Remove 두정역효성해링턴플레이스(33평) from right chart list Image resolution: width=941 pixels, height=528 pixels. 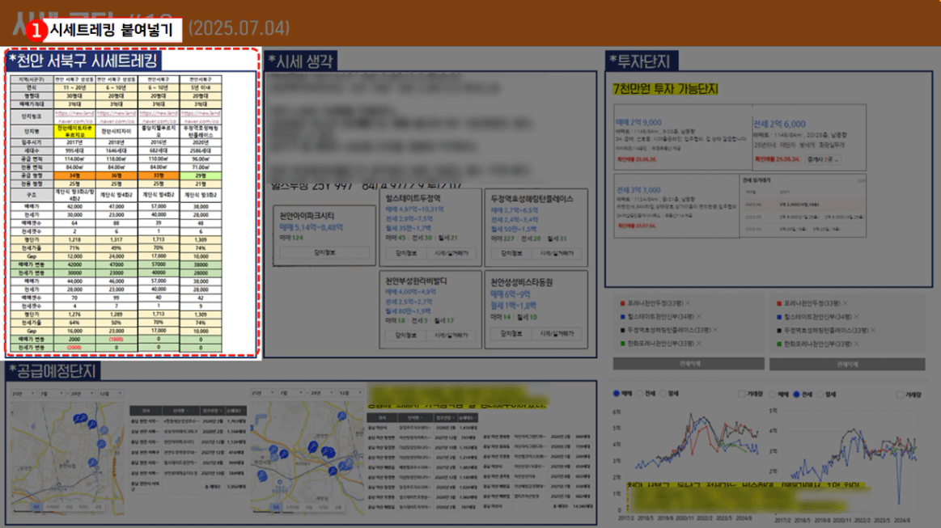point(874,331)
